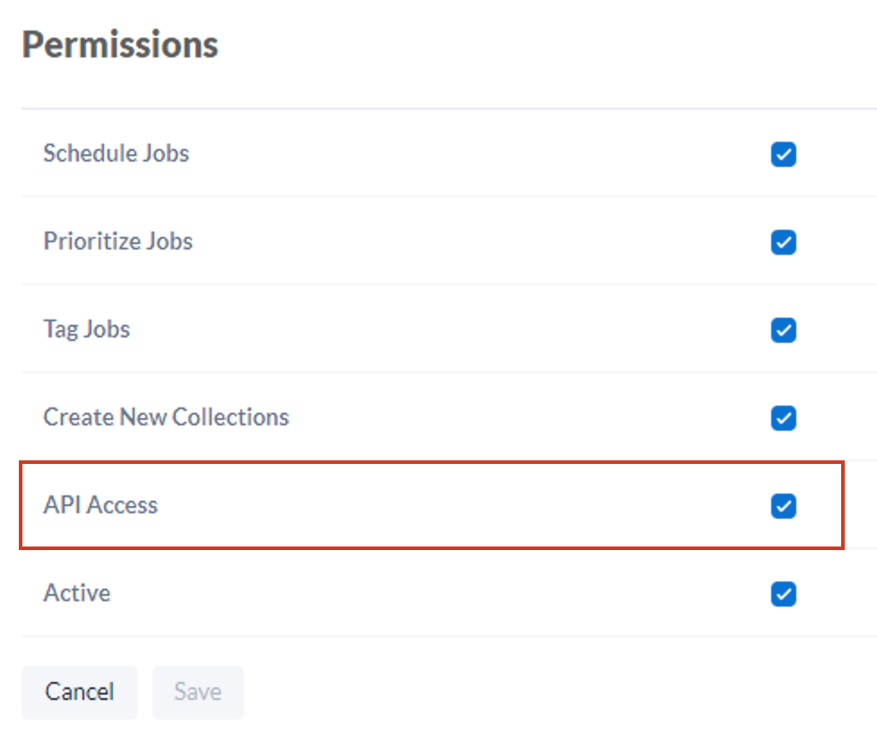Dismiss changes using Cancel
The width and height of the screenshot is (877, 752).
(79, 692)
